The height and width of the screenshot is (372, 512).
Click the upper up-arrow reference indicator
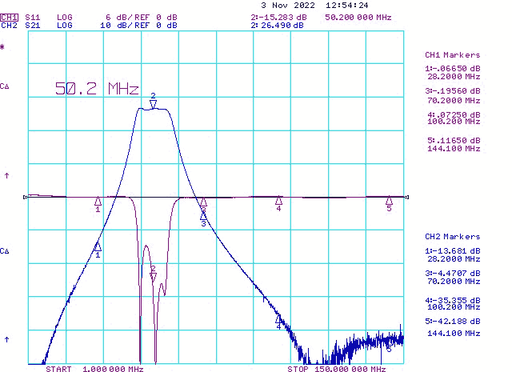click(x=6, y=176)
